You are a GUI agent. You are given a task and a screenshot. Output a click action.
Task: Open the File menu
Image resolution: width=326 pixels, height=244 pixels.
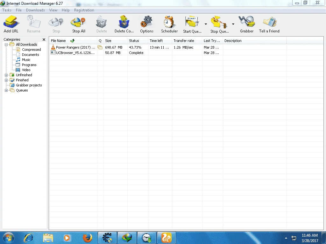(19, 10)
